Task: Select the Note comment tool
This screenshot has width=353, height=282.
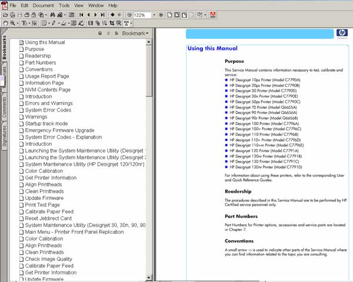Action: click(44, 23)
